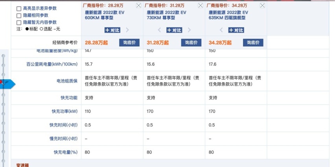This screenshot has width=335, height=167.
Task: Select 厂商指导价：31.28万 text
Action: coord(164,6)
